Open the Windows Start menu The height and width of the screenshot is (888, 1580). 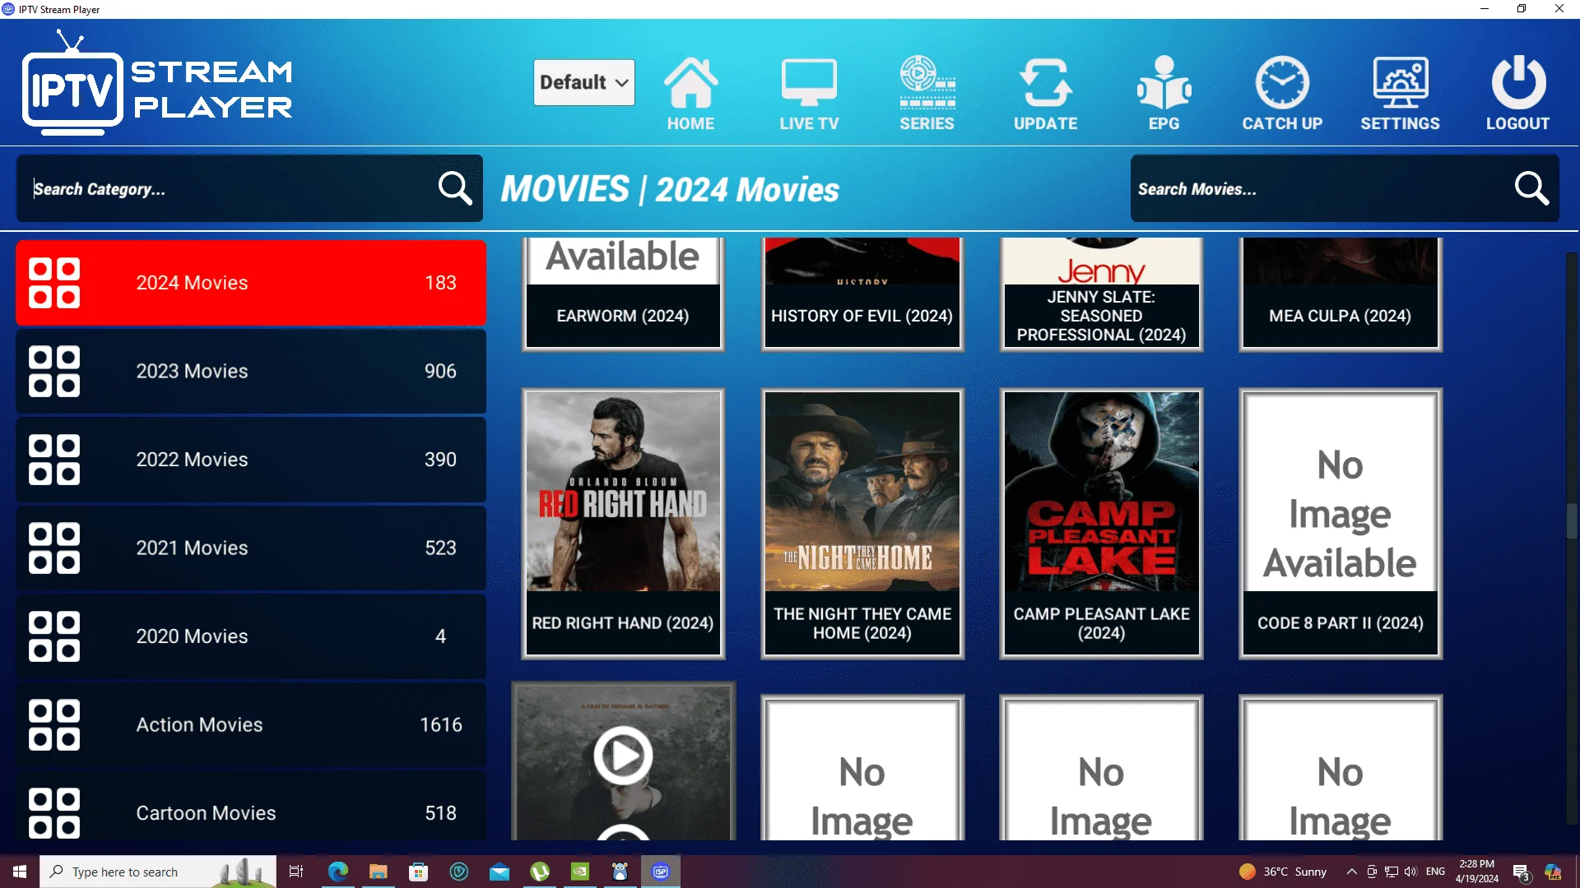(x=20, y=872)
